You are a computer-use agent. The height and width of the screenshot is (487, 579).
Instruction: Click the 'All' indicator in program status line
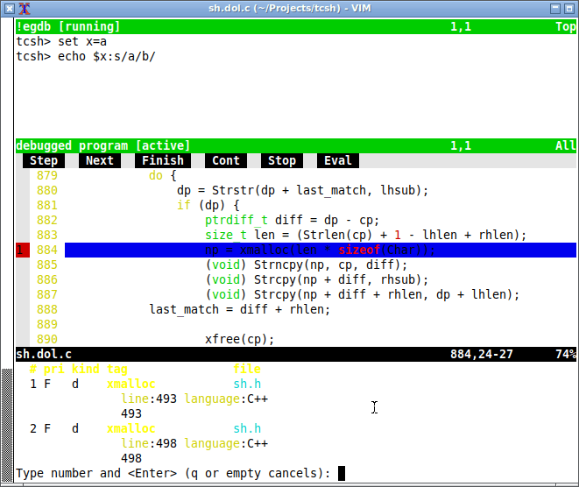[566, 145]
